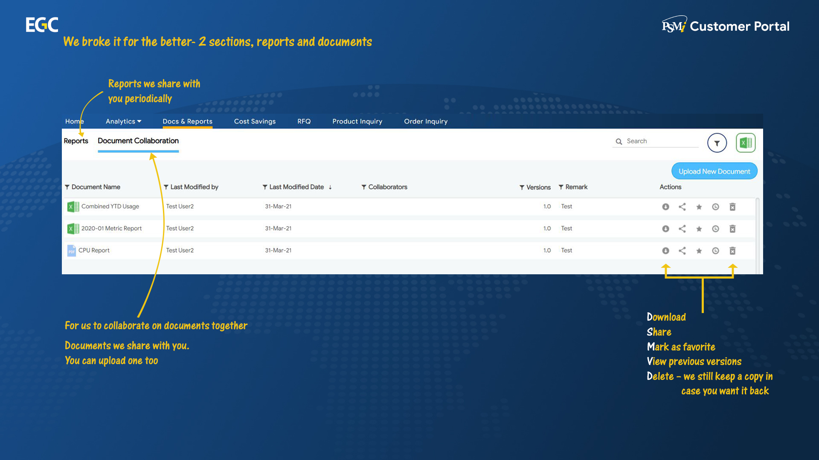Download the CPU Report file

pos(665,250)
